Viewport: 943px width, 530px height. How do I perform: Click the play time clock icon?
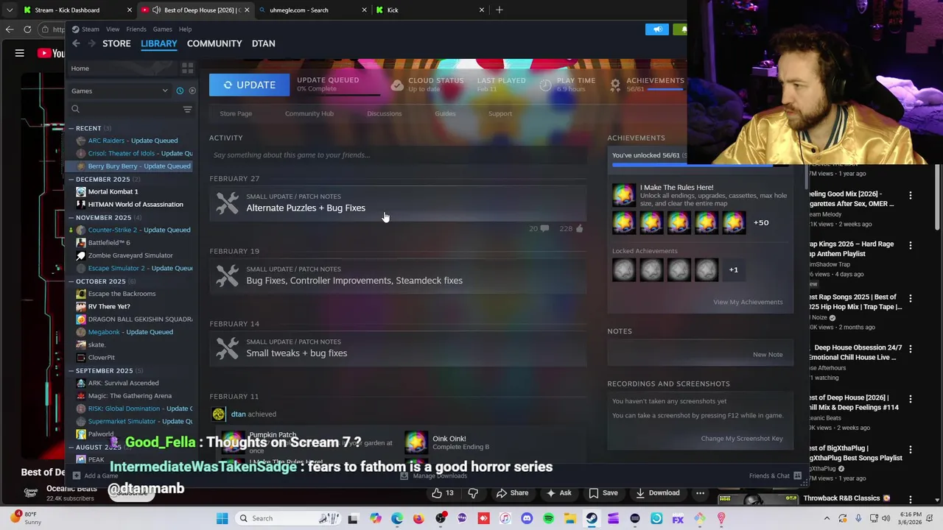pyautogui.click(x=545, y=85)
